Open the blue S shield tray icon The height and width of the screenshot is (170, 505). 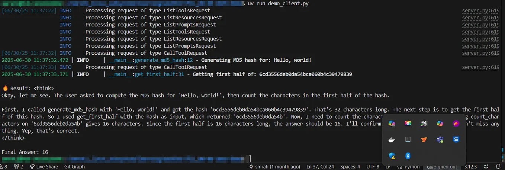pyautogui.click(x=456, y=140)
